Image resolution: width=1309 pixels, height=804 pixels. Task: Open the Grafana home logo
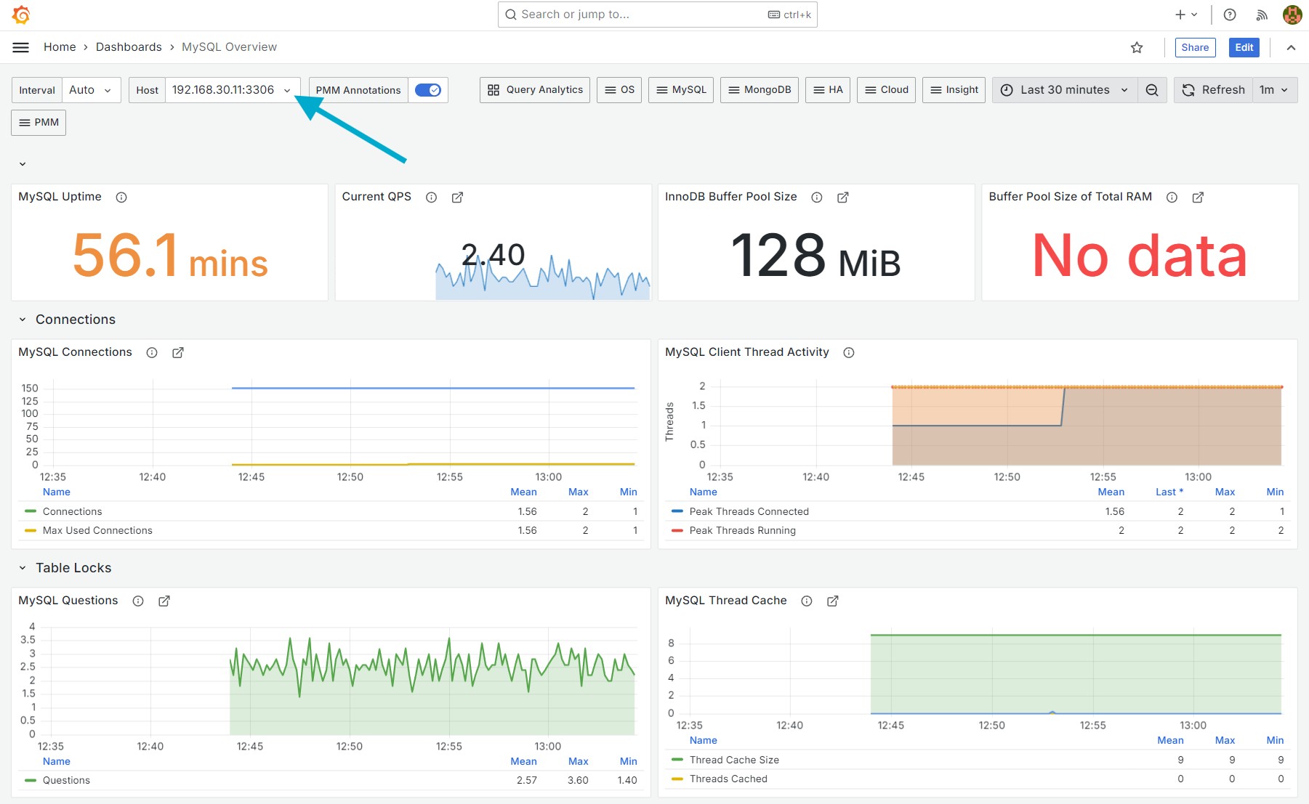pyautogui.click(x=21, y=15)
